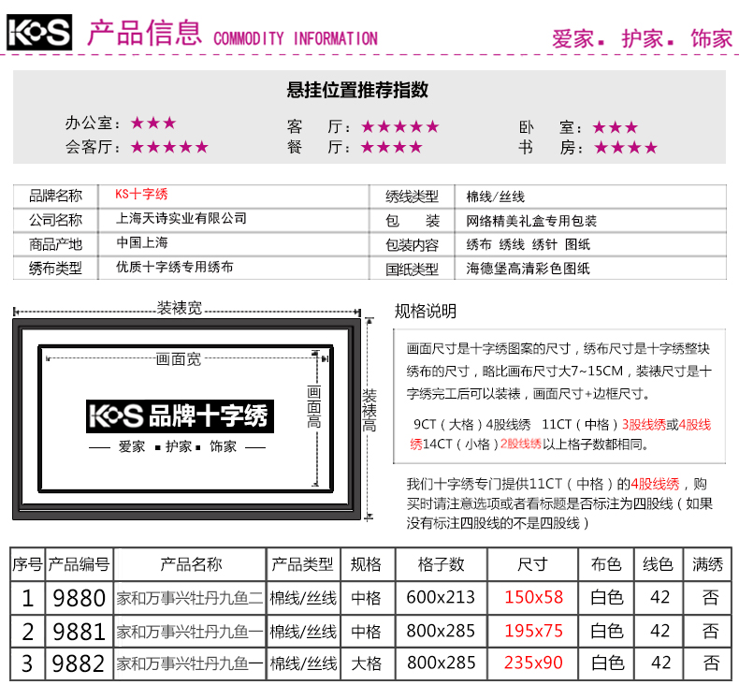Click the KS logo at top left
The image size is (739, 685).
[39, 32]
